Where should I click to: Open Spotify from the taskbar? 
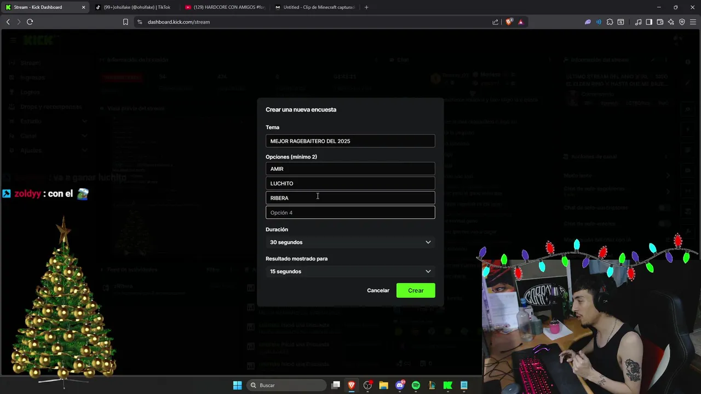pos(416,385)
